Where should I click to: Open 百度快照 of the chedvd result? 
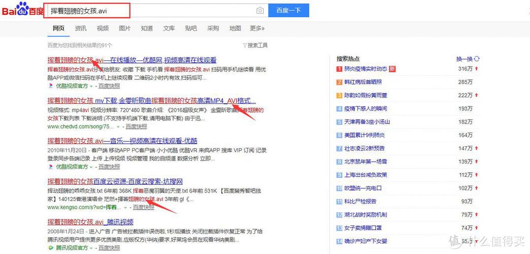click(136, 126)
